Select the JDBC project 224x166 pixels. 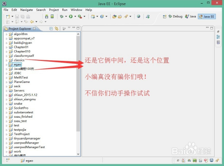(x=15, y=73)
